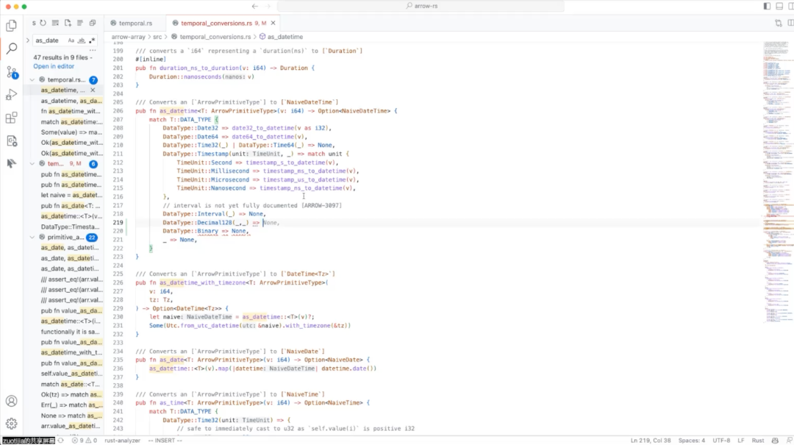Collapse temporal.rs search results group
Viewport: 794px width, 445px height.
[x=32, y=79]
